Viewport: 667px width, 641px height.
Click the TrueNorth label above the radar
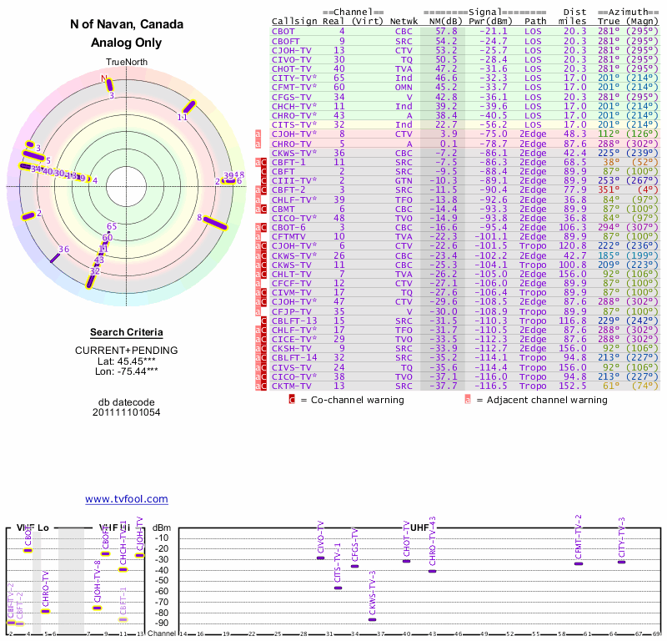tap(125, 63)
